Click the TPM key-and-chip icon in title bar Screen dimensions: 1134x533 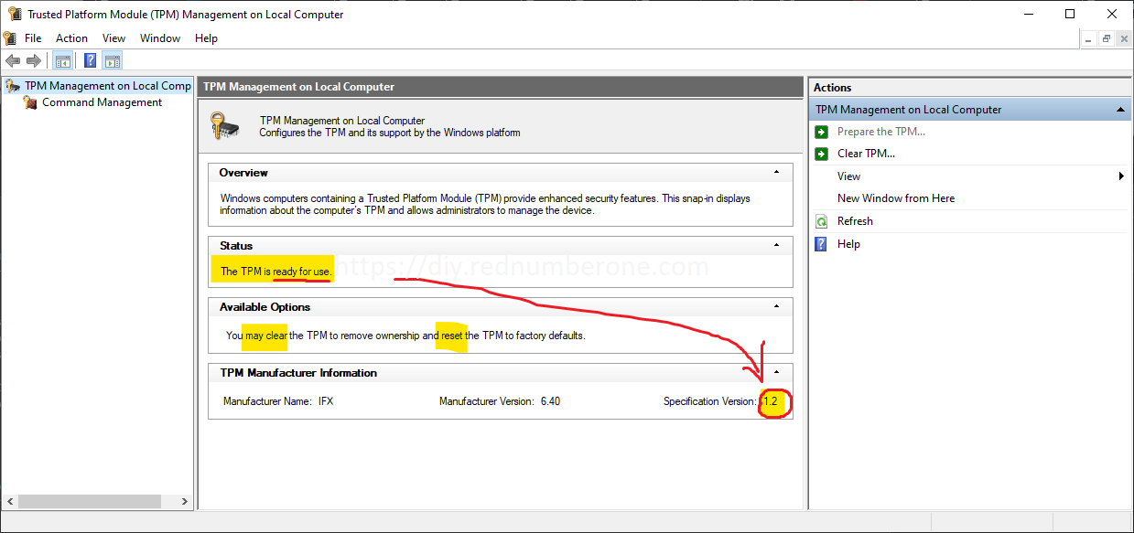tap(15, 14)
